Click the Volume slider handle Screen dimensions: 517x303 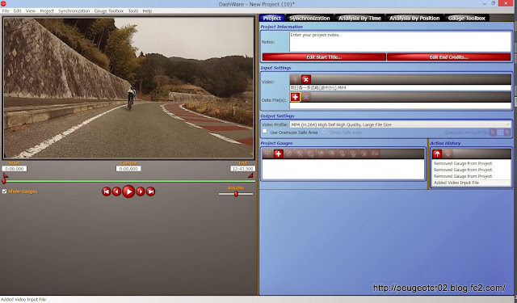point(236,194)
